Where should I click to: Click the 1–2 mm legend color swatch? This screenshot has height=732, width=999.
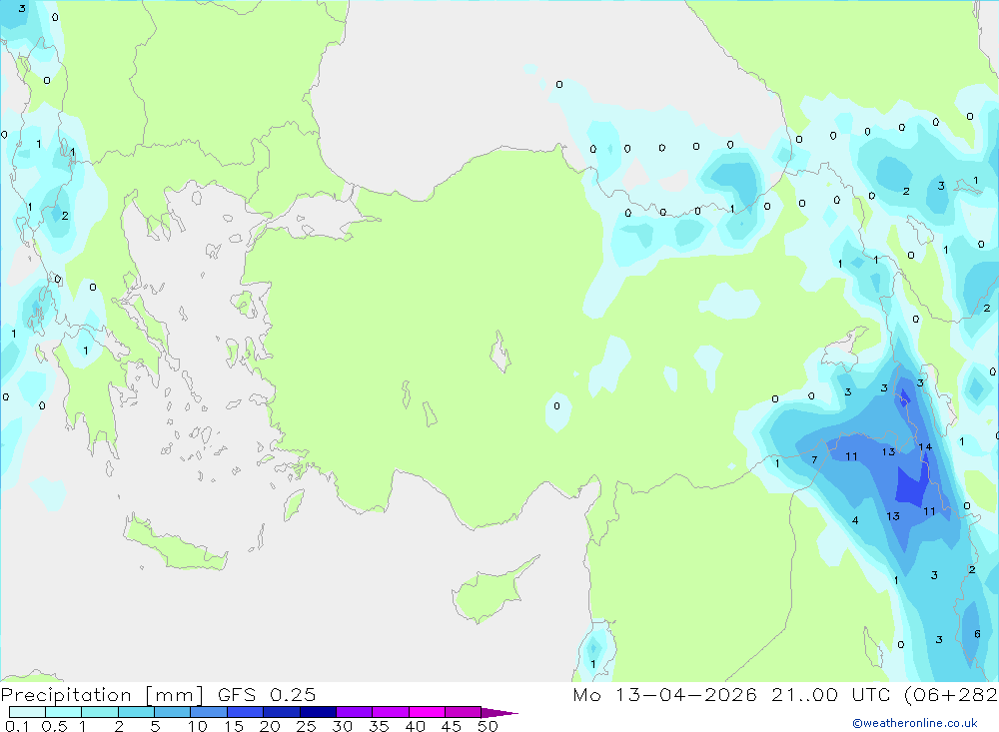coord(99,712)
